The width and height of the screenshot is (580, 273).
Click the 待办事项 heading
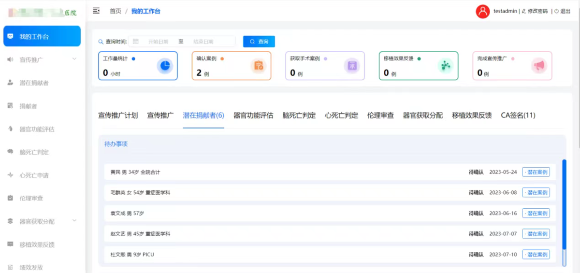click(116, 144)
